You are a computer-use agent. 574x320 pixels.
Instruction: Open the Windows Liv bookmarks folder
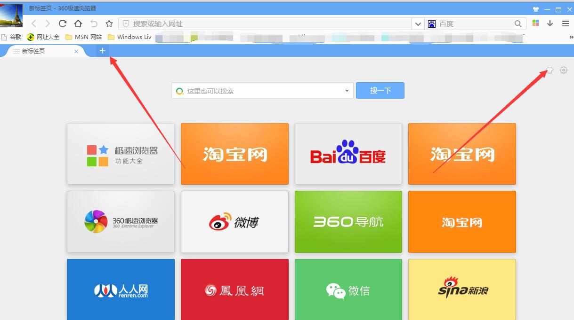point(129,37)
